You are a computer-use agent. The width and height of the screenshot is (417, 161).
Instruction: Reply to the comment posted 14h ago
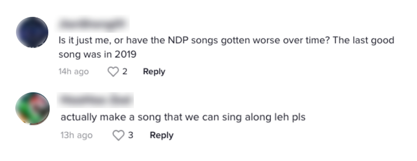[x=154, y=72]
